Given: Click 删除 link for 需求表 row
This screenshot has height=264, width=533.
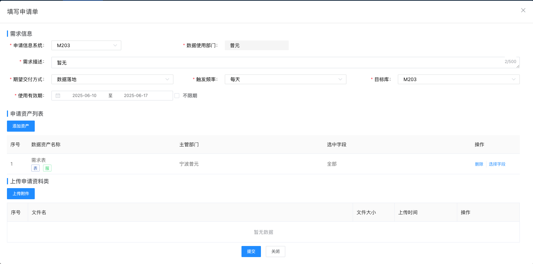Looking at the screenshot, I should click(x=479, y=164).
